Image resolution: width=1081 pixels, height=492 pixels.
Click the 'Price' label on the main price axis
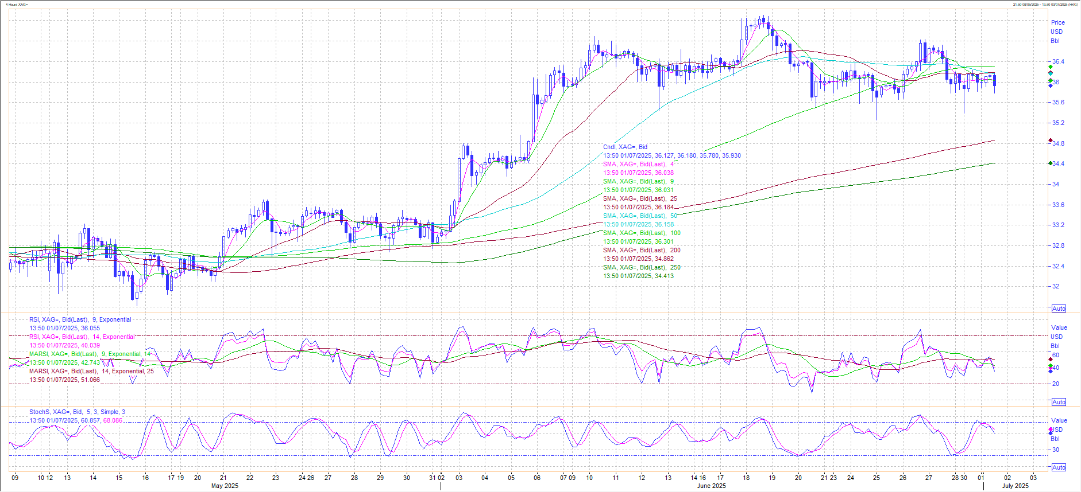(x=1057, y=22)
